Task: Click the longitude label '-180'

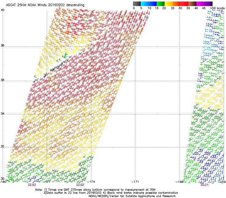Action: coord(3,182)
